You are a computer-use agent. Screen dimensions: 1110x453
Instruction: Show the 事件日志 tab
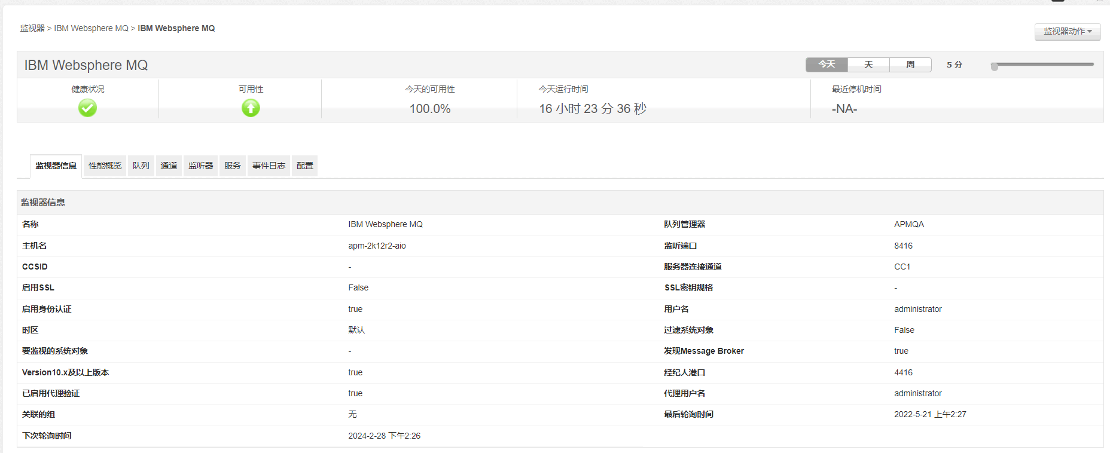click(269, 166)
